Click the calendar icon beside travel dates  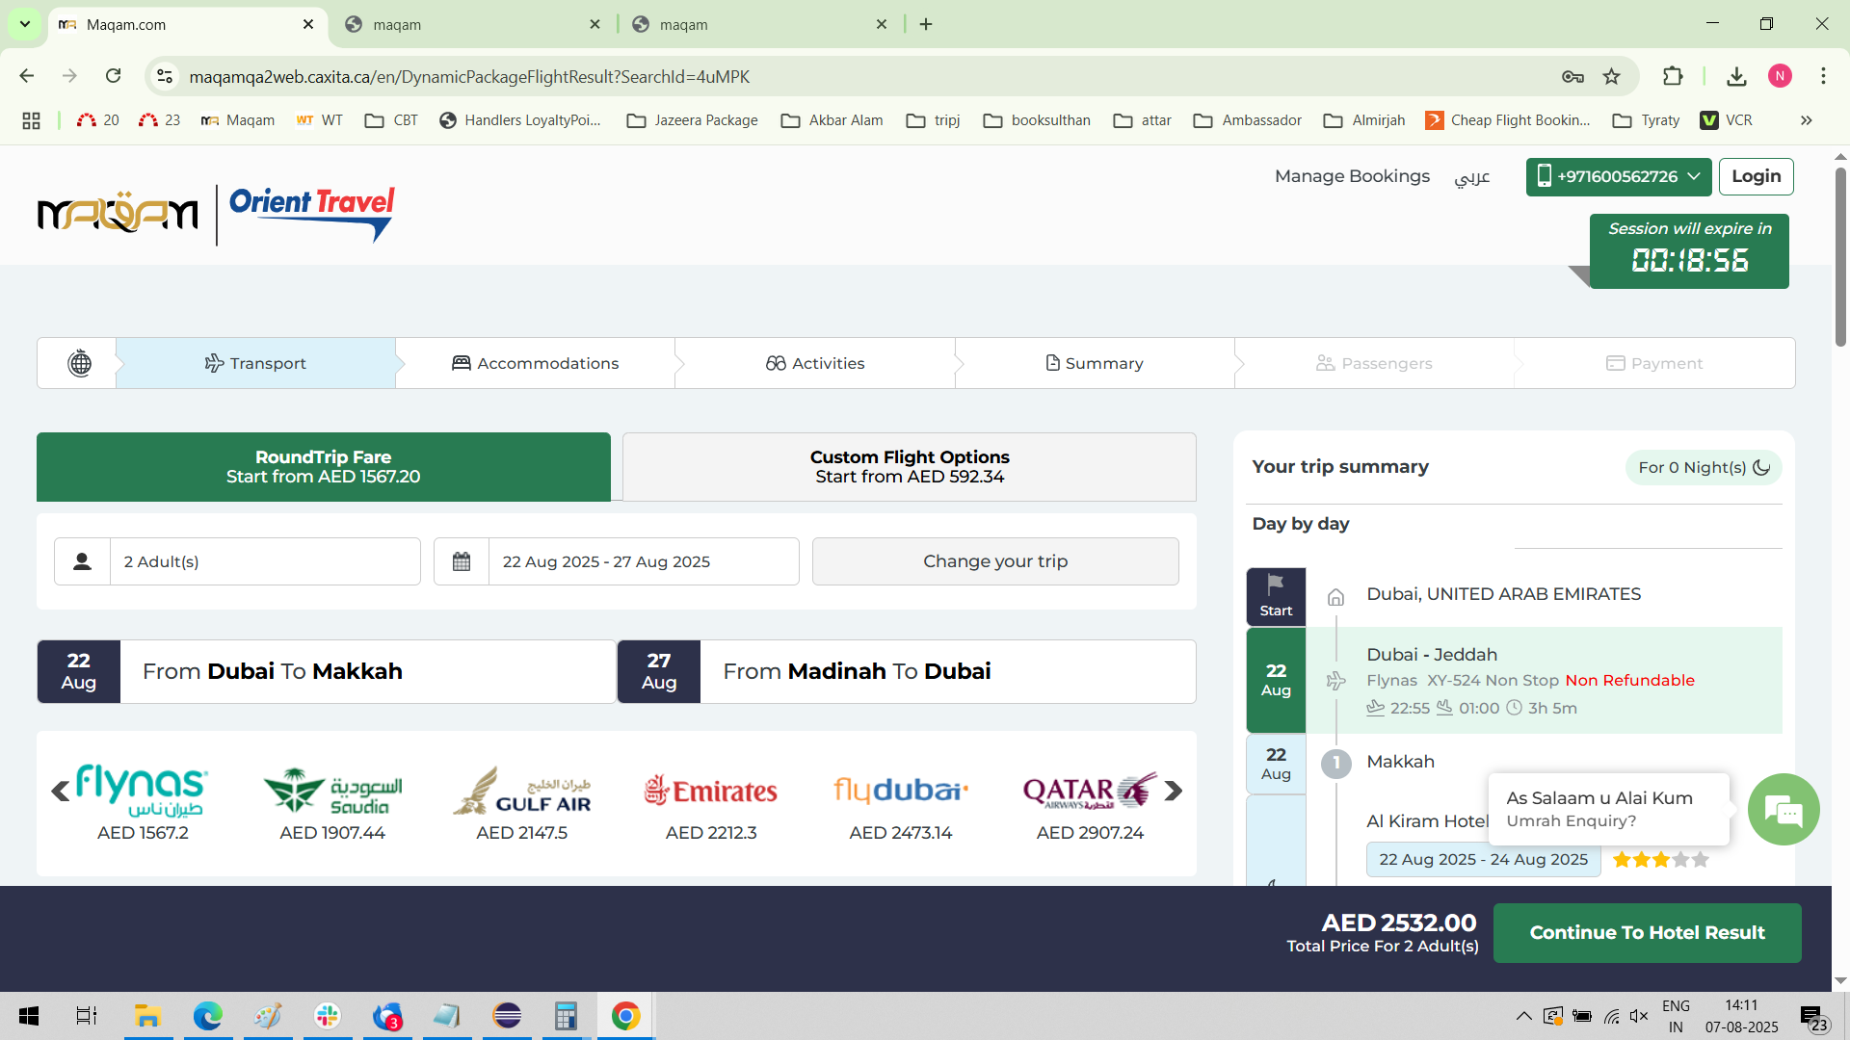(x=462, y=561)
